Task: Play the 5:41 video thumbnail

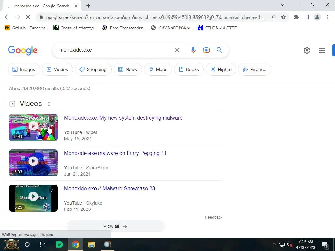Action: 33,127
